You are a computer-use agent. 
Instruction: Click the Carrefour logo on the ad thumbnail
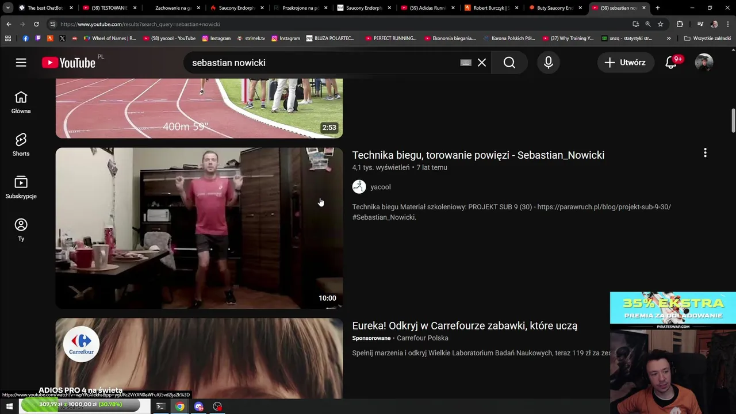point(81,344)
